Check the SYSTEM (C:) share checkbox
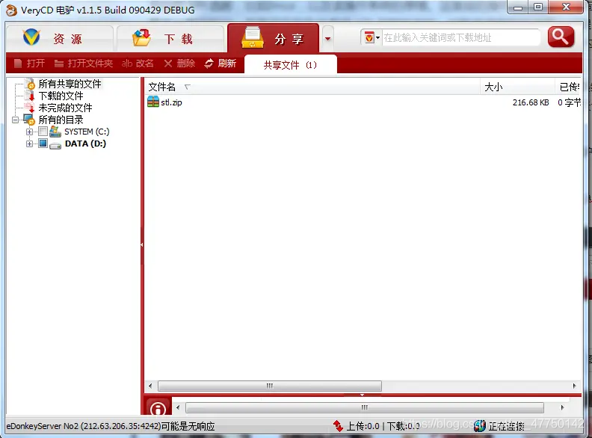 pos(43,132)
